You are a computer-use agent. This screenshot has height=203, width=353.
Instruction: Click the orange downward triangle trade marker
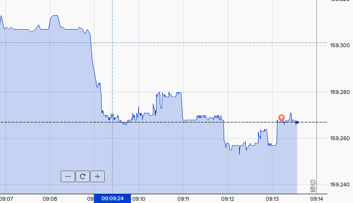(281, 117)
